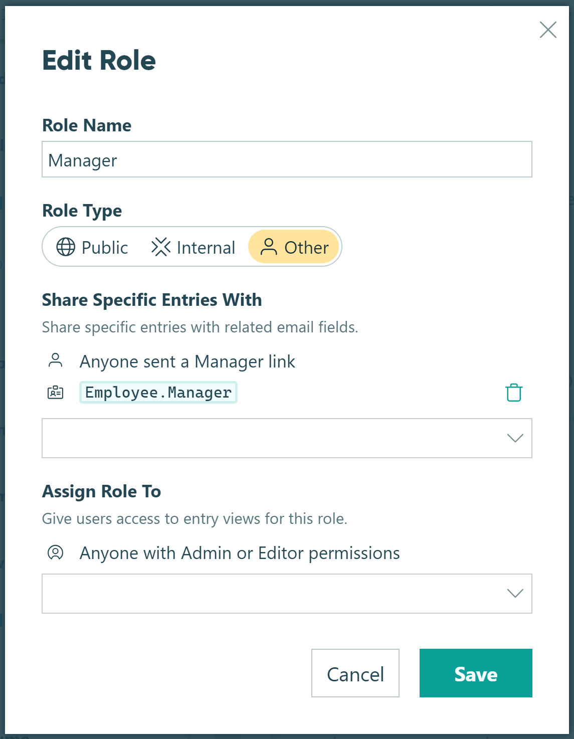This screenshot has width=574, height=739.
Task: Select the Employee.Manager field chip
Action: [x=158, y=393]
